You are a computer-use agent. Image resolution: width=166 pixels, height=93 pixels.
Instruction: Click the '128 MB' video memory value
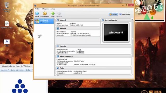pyautogui.click(x=79, y=49)
